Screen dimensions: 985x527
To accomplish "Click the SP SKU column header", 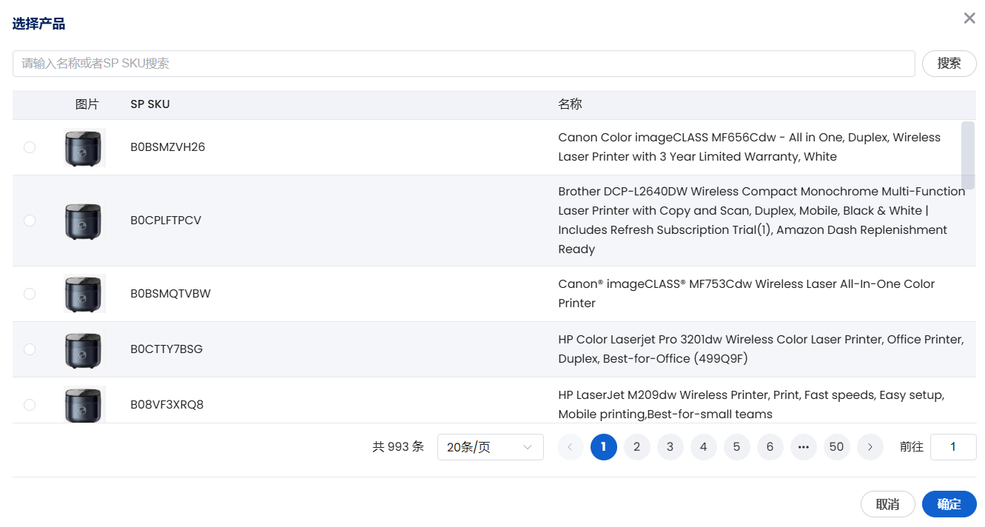I will click(150, 104).
